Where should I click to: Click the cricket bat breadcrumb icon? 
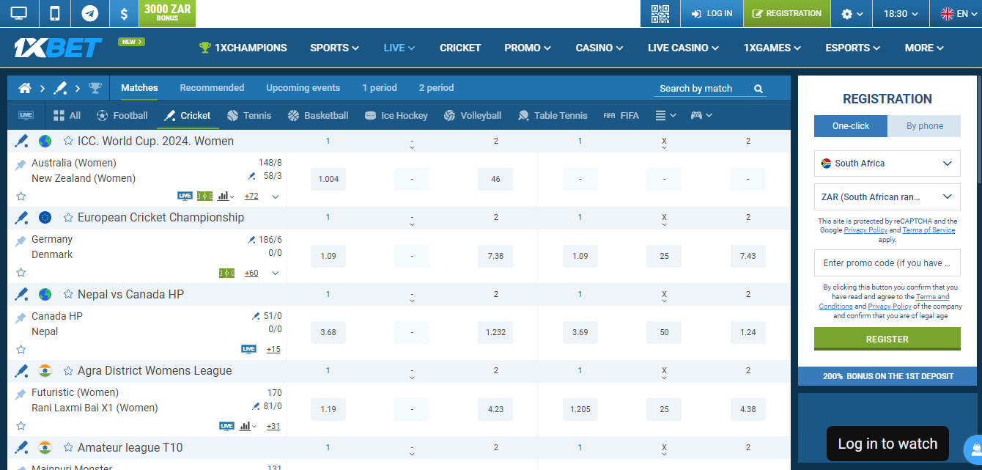(x=61, y=88)
